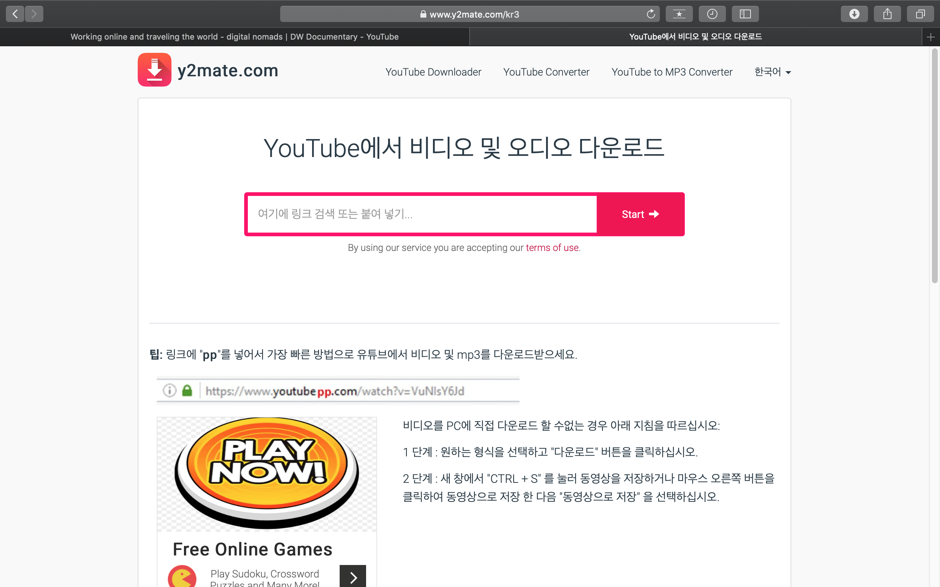This screenshot has width=940, height=587.
Task: Open browsing history clock icon
Action: 712,14
